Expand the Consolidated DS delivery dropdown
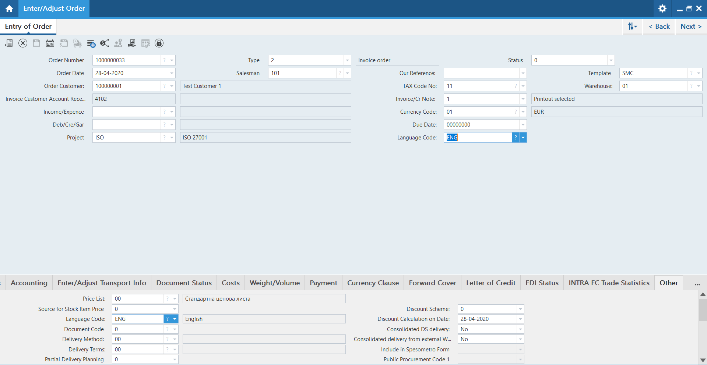 point(520,329)
